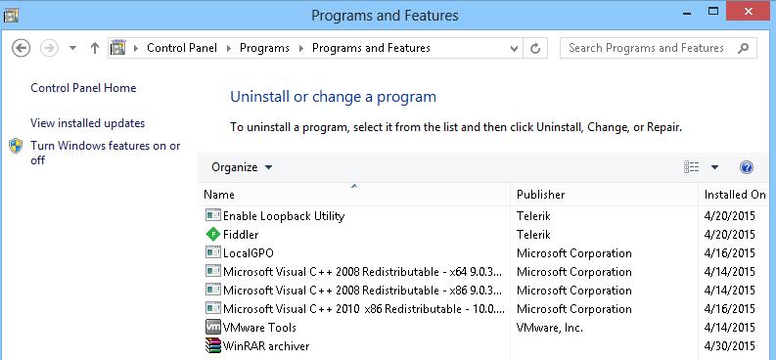Viewport: 776px width, 360px height.
Task: Click the LocalGPO program icon
Action: [x=212, y=252]
